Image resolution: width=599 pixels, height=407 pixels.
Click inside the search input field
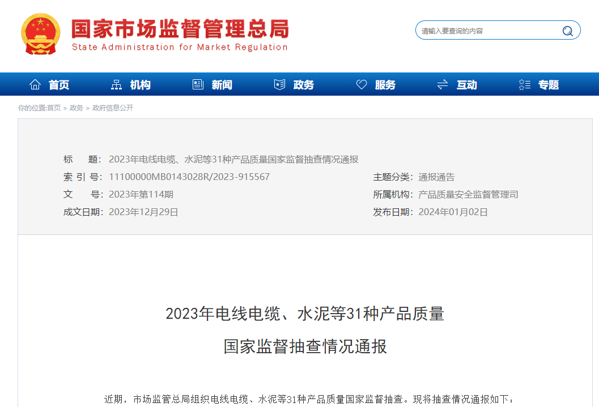pyautogui.click(x=487, y=30)
